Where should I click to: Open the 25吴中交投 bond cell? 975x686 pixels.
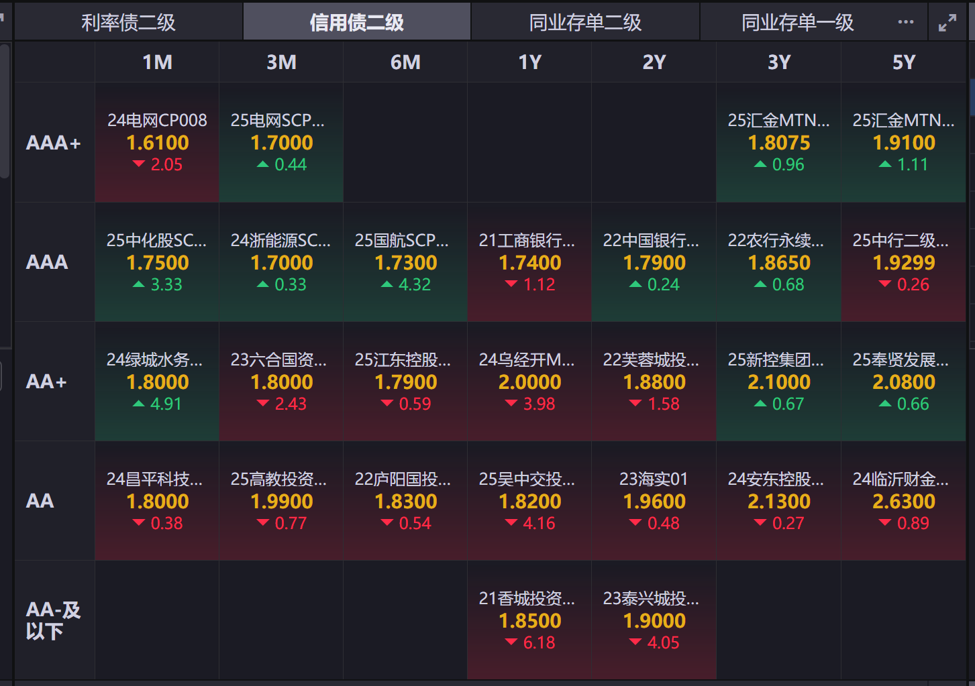coord(529,501)
